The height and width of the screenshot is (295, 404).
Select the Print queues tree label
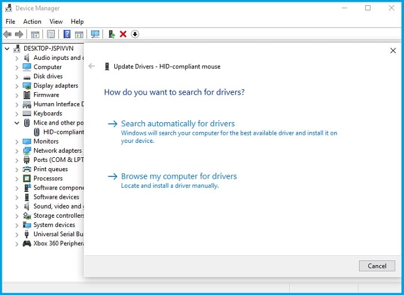coord(51,169)
